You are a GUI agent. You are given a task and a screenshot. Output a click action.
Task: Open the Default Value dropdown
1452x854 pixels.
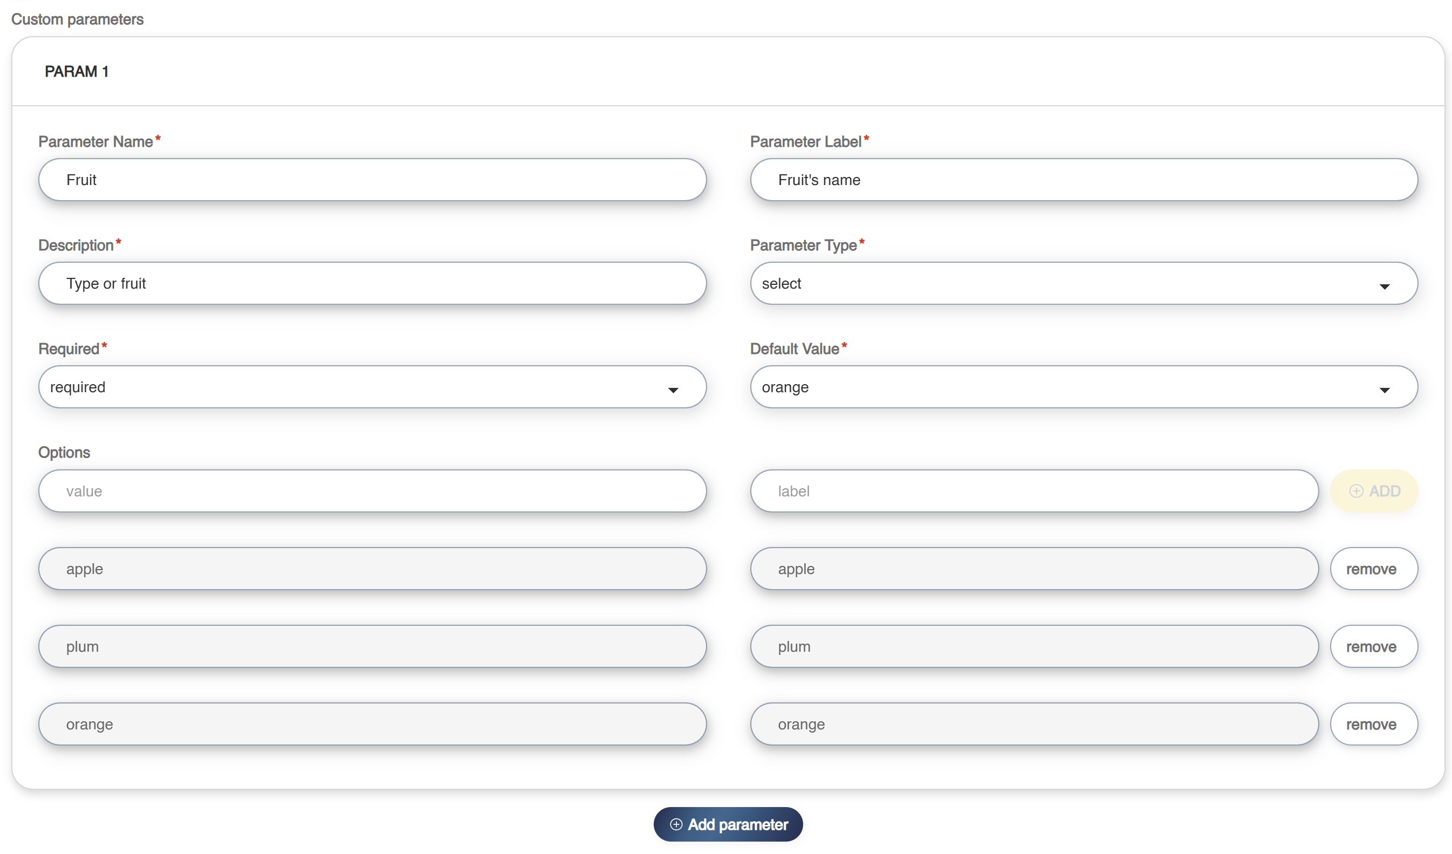pyautogui.click(x=1083, y=387)
